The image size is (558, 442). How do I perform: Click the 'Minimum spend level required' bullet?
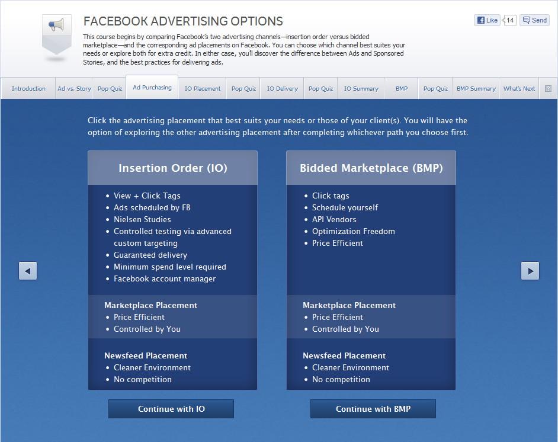(x=170, y=267)
